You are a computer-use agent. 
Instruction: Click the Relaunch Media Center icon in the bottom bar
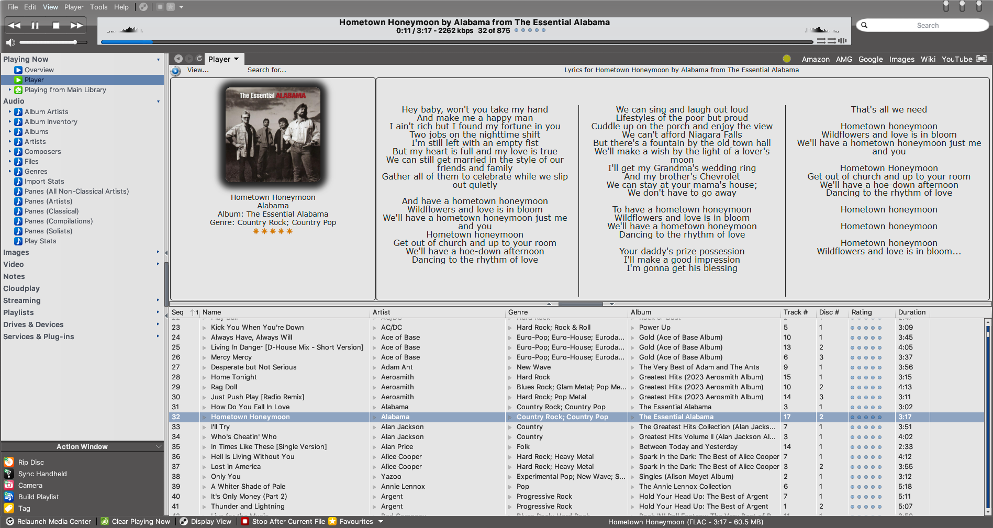click(x=10, y=521)
